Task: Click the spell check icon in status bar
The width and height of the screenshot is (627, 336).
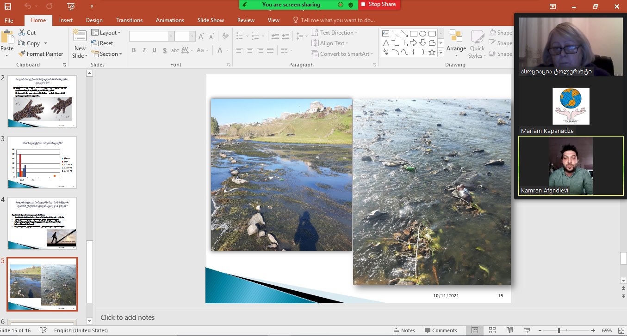Action: click(43, 330)
